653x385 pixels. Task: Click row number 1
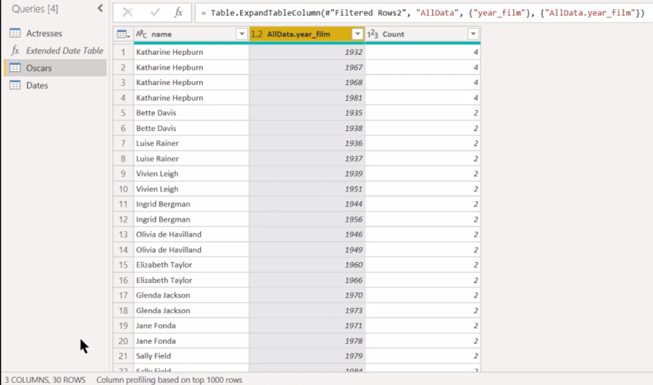pyautogui.click(x=123, y=52)
